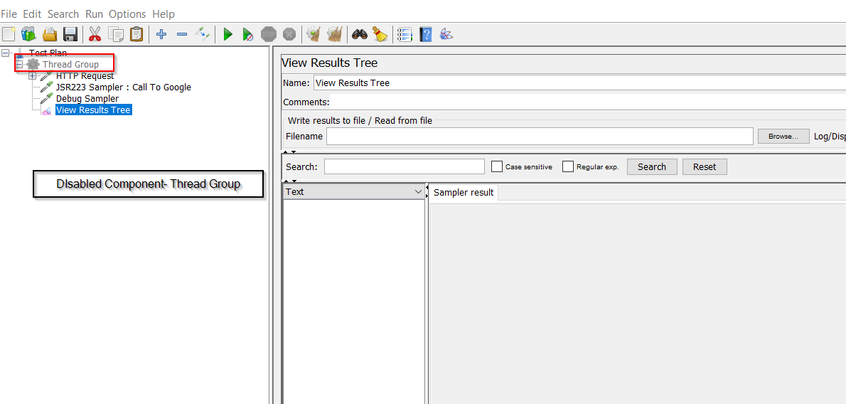This screenshot has width=846, height=404.
Task: Open the Run menu
Action: coord(94,14)
